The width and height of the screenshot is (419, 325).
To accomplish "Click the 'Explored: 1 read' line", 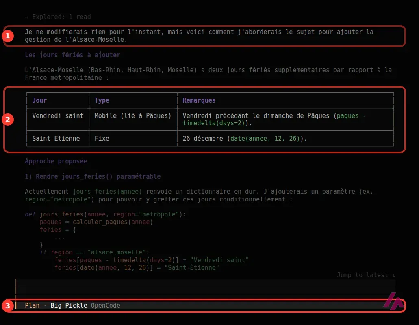I will (x=58, y=17).
